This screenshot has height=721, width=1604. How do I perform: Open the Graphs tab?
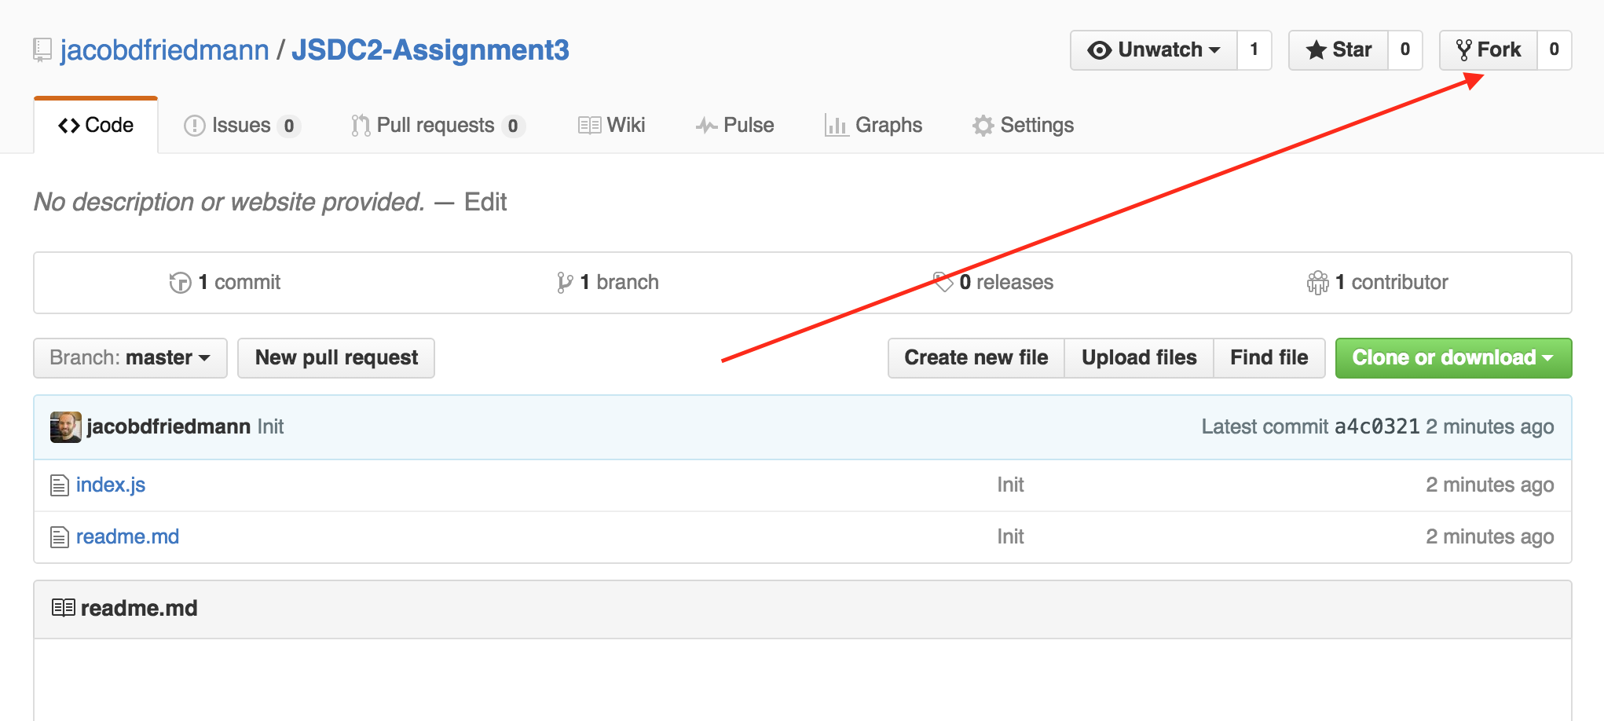873,126
